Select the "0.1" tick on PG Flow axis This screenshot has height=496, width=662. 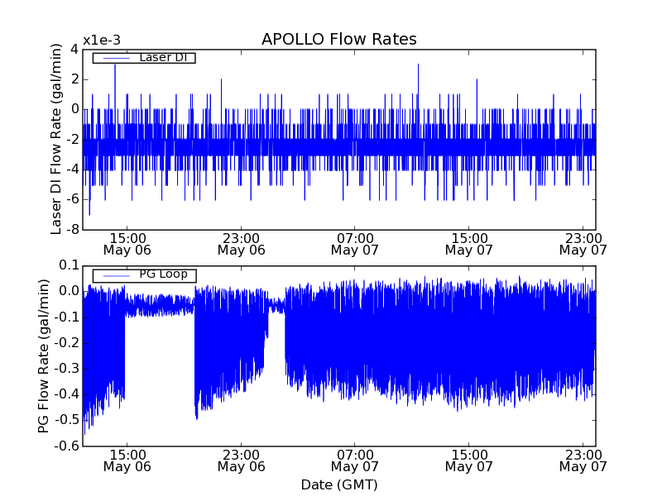point(68,265)
